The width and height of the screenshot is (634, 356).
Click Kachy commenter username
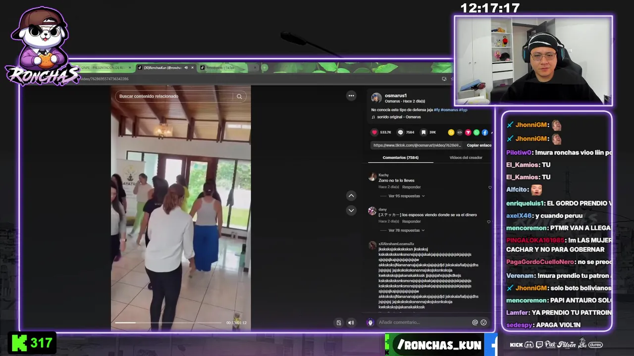coord(383,175)
